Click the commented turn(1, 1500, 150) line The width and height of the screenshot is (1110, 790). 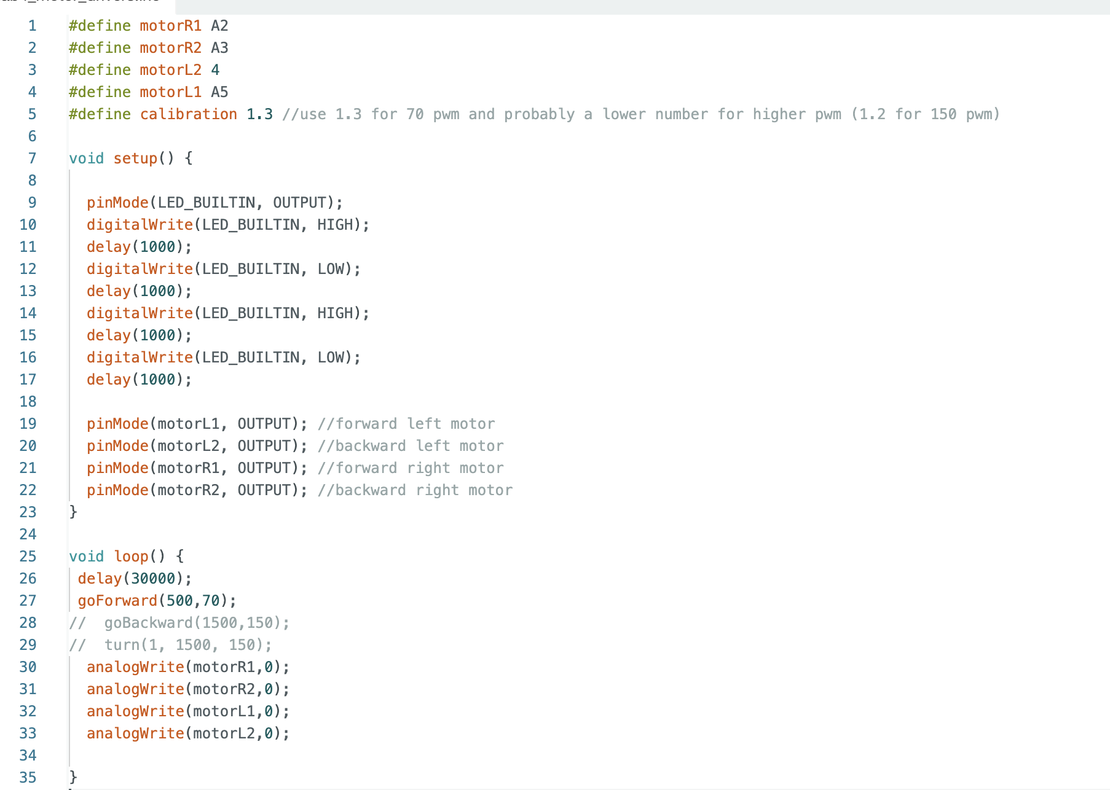pyautogui.click(x=170, y=645)
